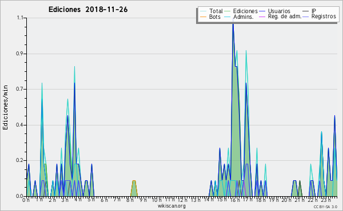Click the '22 h' x-axis label
Screen dimensions: 343x211
312,200
